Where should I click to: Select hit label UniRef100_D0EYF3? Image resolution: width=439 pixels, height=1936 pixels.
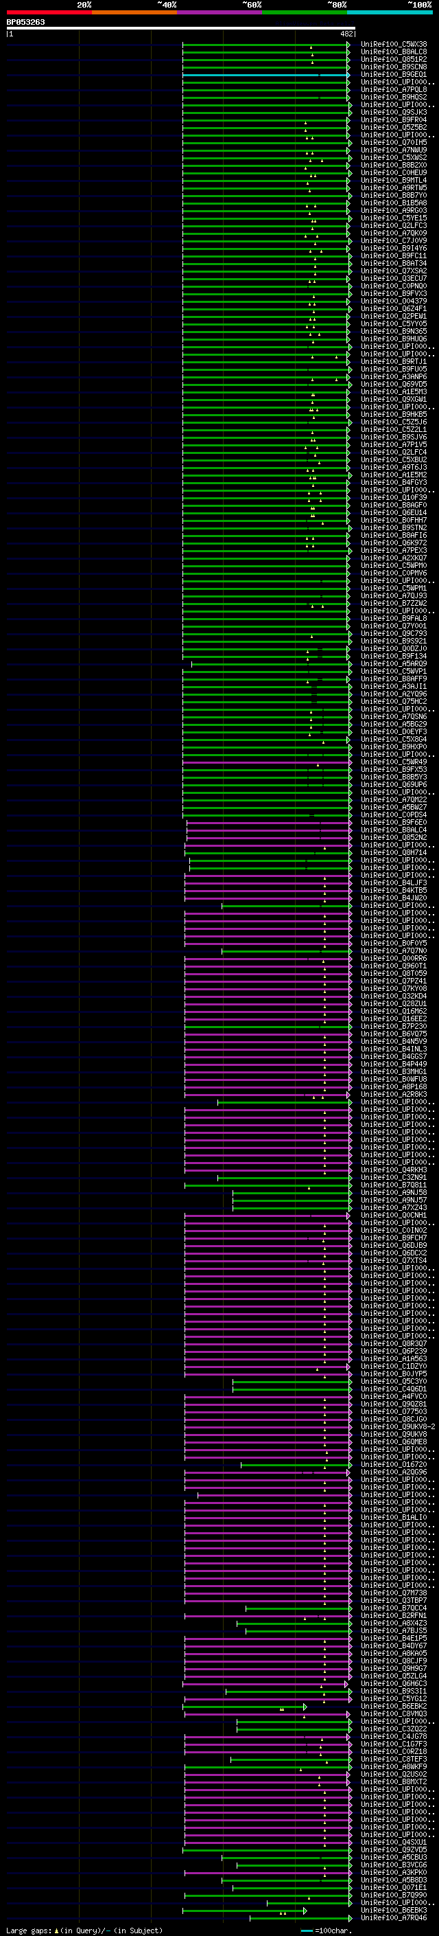click(x=393, y=732)
